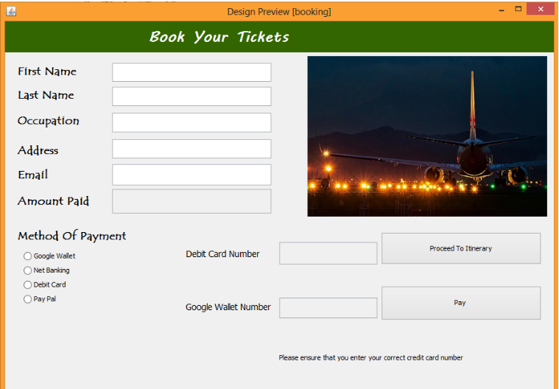Minimize the Design Preview window

(502, 10)
